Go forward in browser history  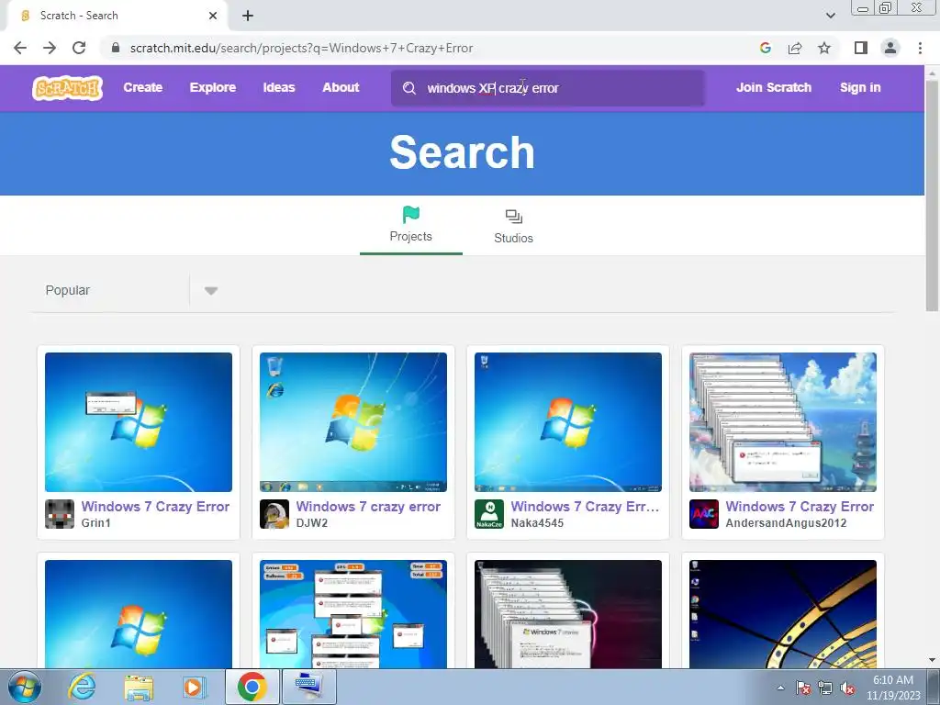tap(50, 48)
